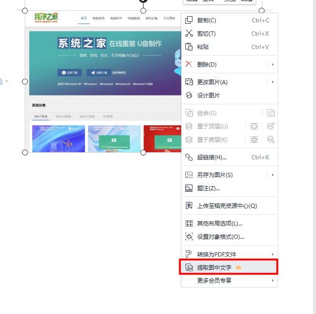This screenshot has width=316, height=314.
Task: Click the 设计图片 icon
Action: click(x=189, y=95)
